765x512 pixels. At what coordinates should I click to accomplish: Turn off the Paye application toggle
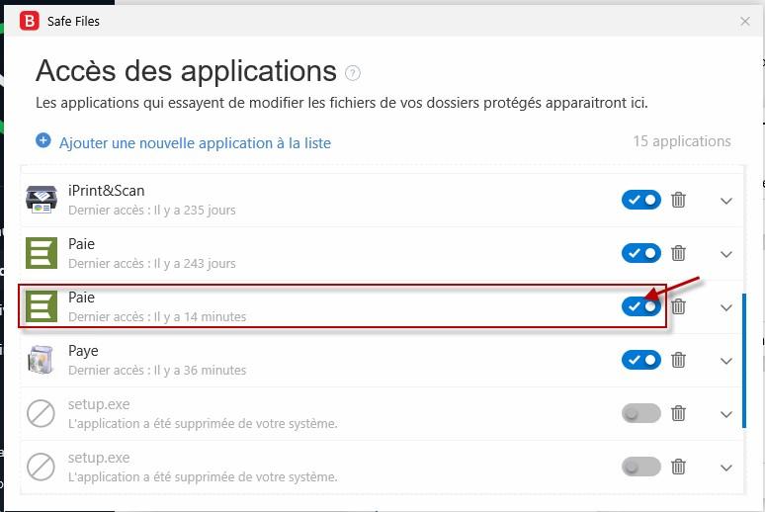(x=641, y=360)
